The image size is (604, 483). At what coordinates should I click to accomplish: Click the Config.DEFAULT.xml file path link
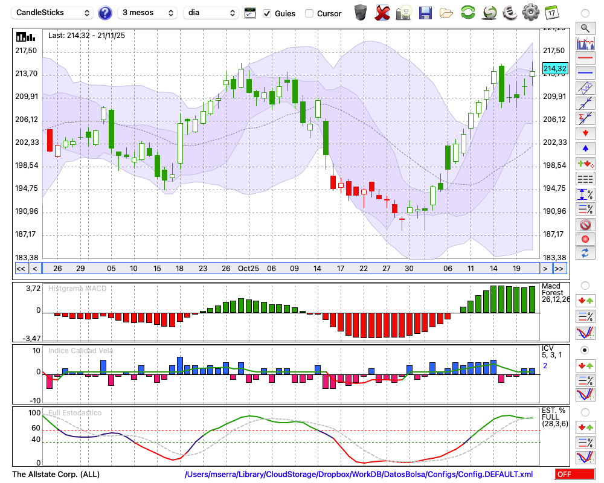click(x=359, y=475)
